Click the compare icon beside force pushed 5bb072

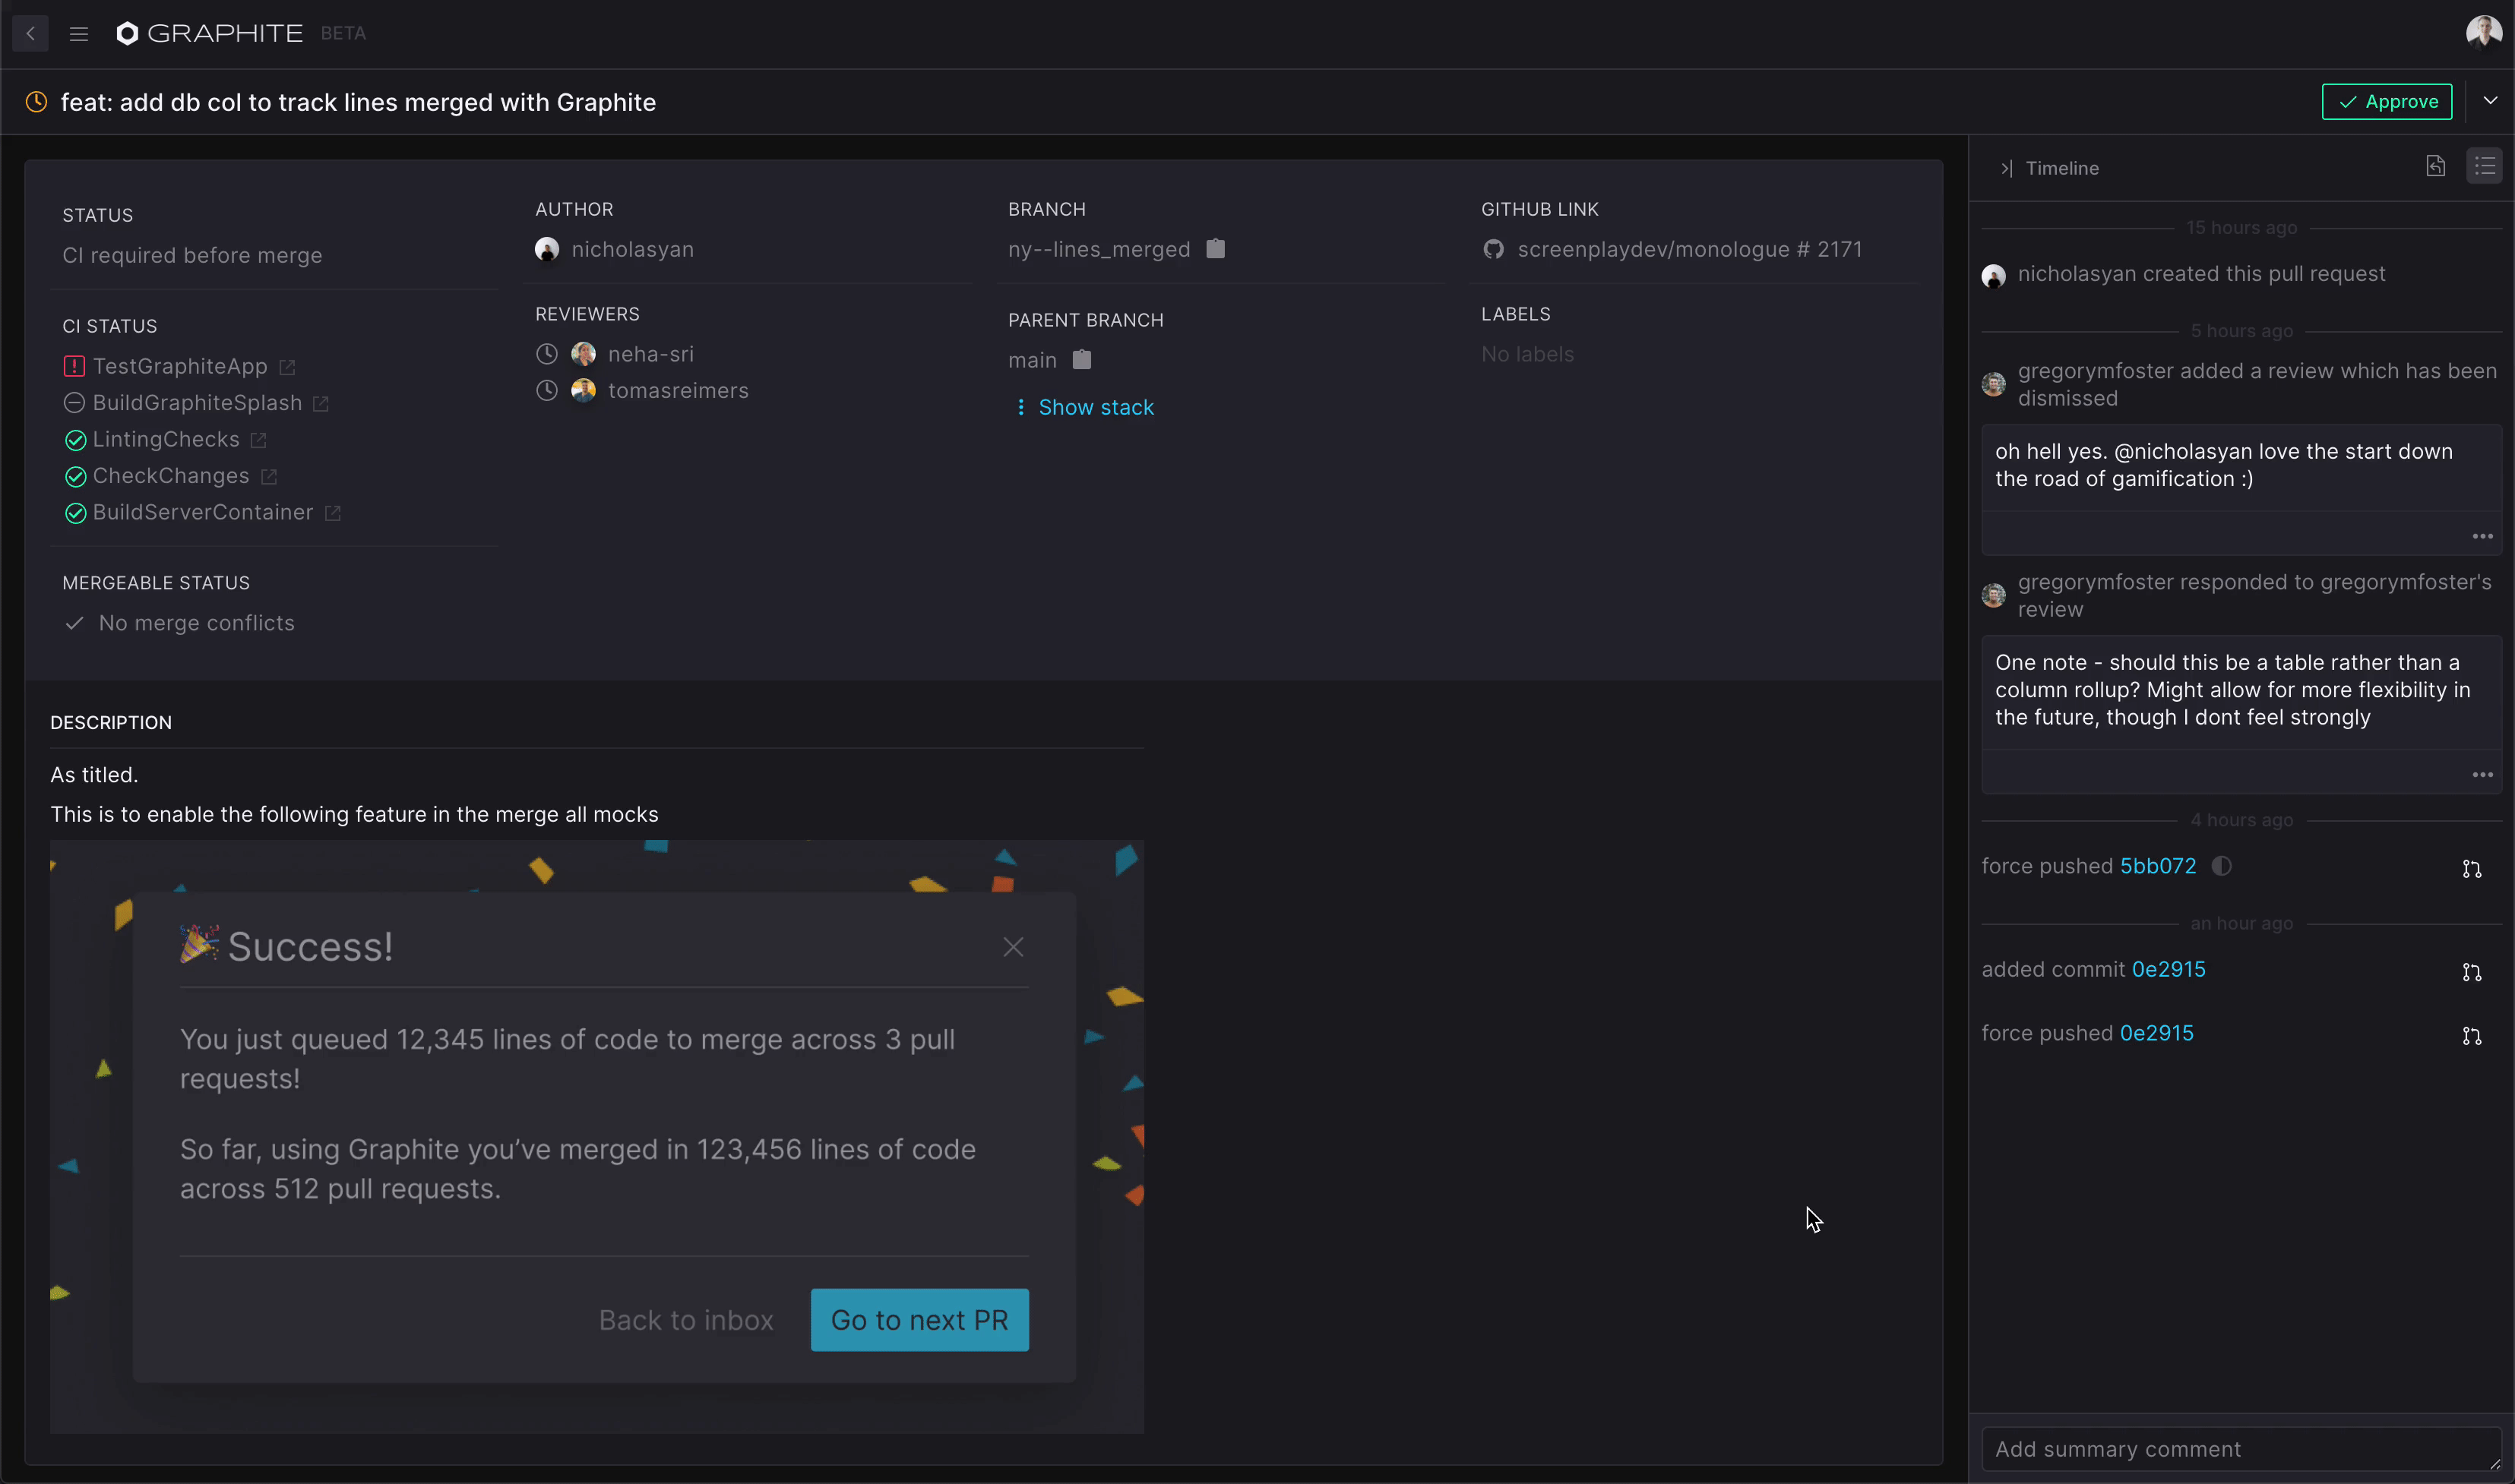point(2471,869)
